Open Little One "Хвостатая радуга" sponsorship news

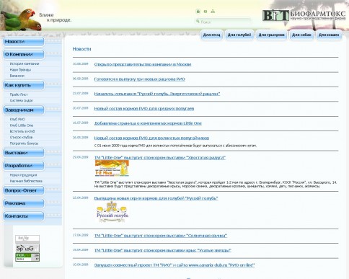point(160,158)
